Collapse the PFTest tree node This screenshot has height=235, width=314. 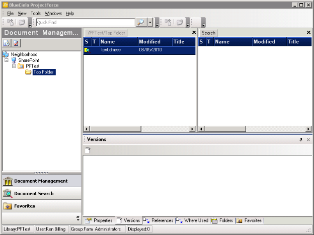(x=14, y=66)
